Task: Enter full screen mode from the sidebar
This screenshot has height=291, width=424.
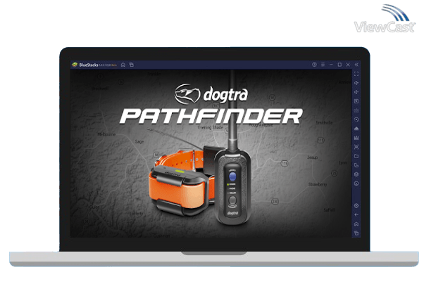Action: pyautogui.click(x=356, y=74)
